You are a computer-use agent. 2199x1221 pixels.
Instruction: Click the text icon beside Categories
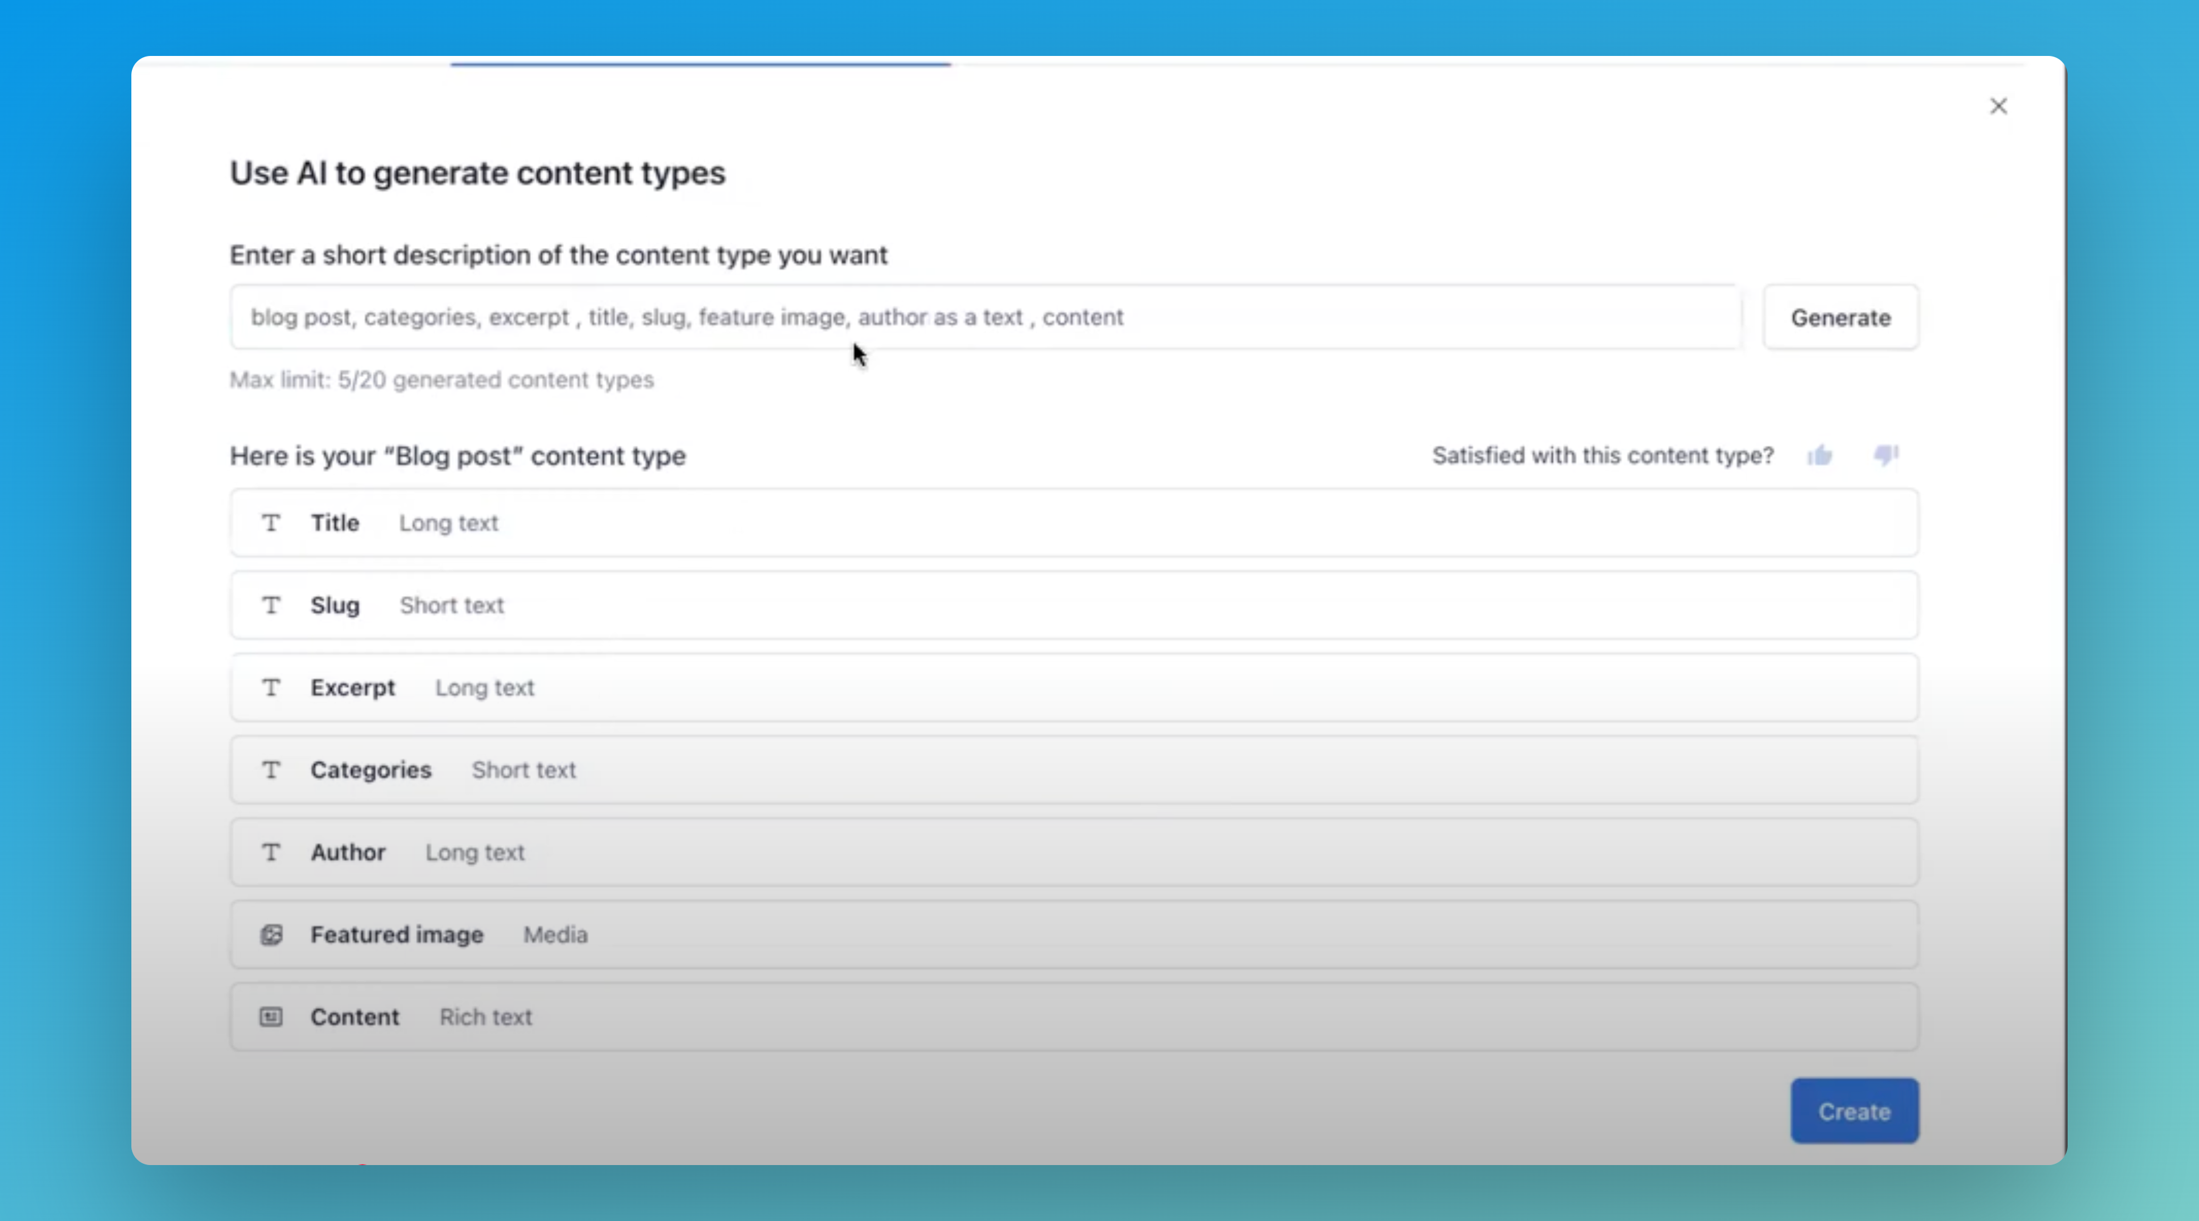(271, 770)
